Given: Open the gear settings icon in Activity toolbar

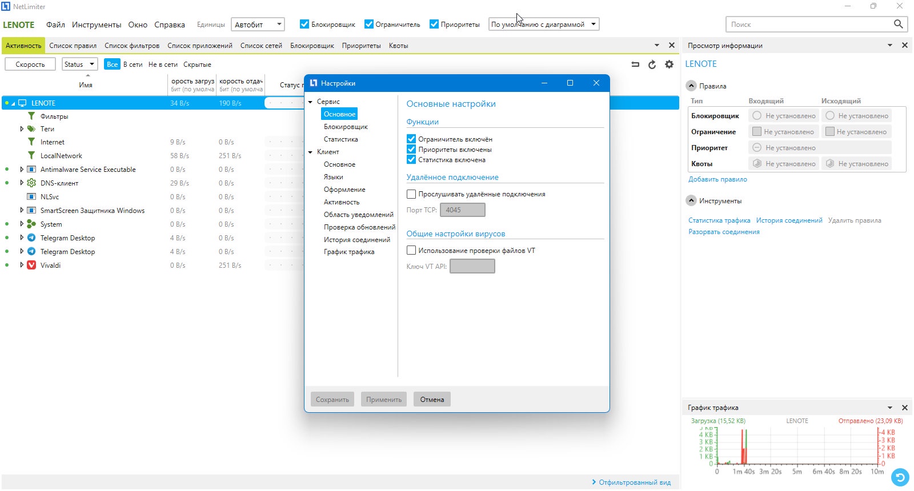Looking at the screenshot, I should [x=669, y=65].
